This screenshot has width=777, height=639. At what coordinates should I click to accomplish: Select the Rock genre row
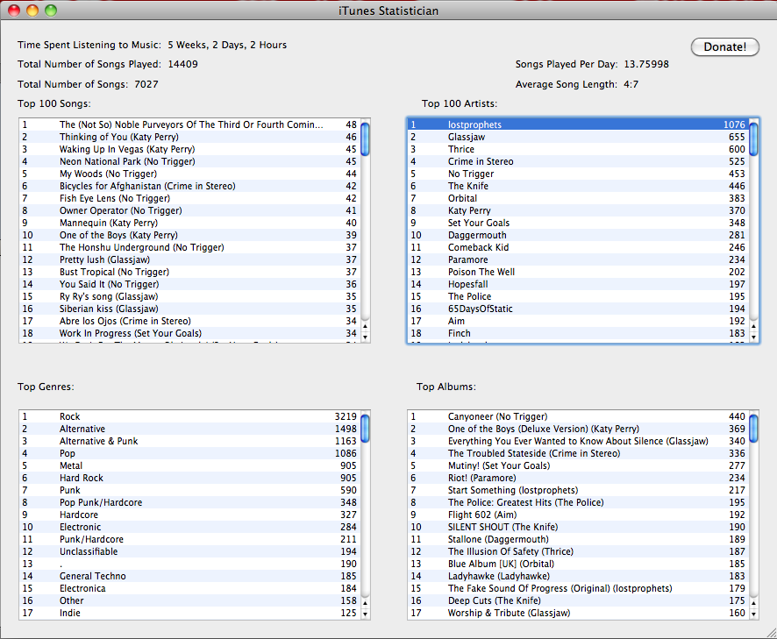189,416
